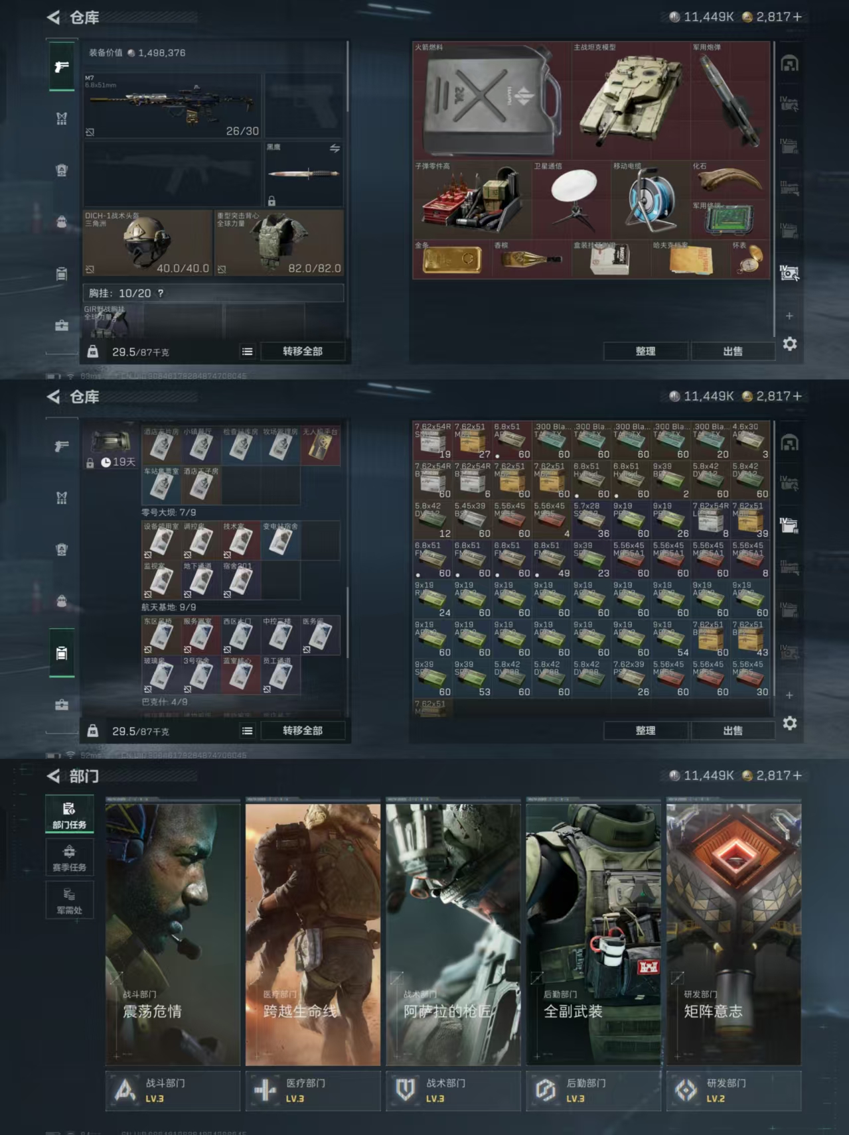
Task: Select the 重型突击背心 armor vest
Action: [x=279, y=243]
